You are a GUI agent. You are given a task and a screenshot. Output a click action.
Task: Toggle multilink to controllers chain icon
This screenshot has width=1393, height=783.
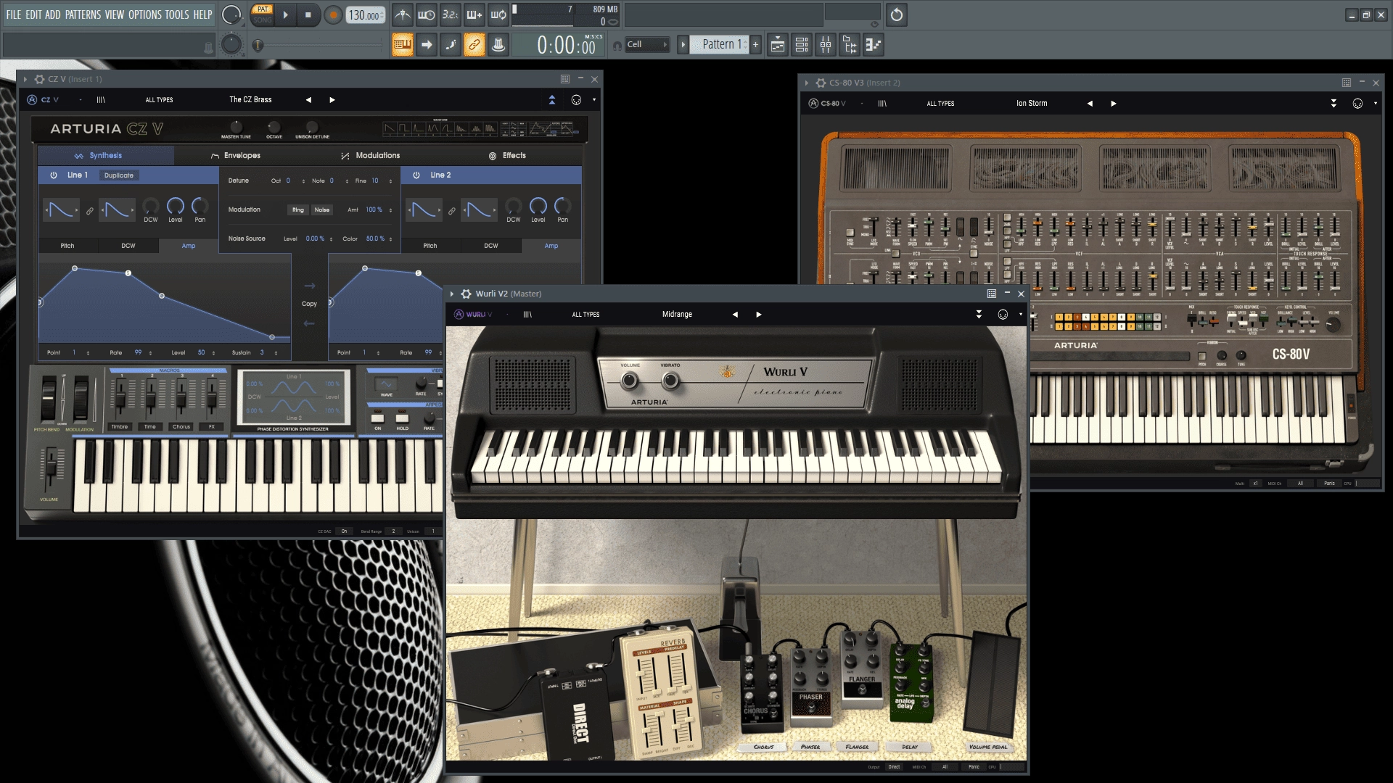(474, 45)
